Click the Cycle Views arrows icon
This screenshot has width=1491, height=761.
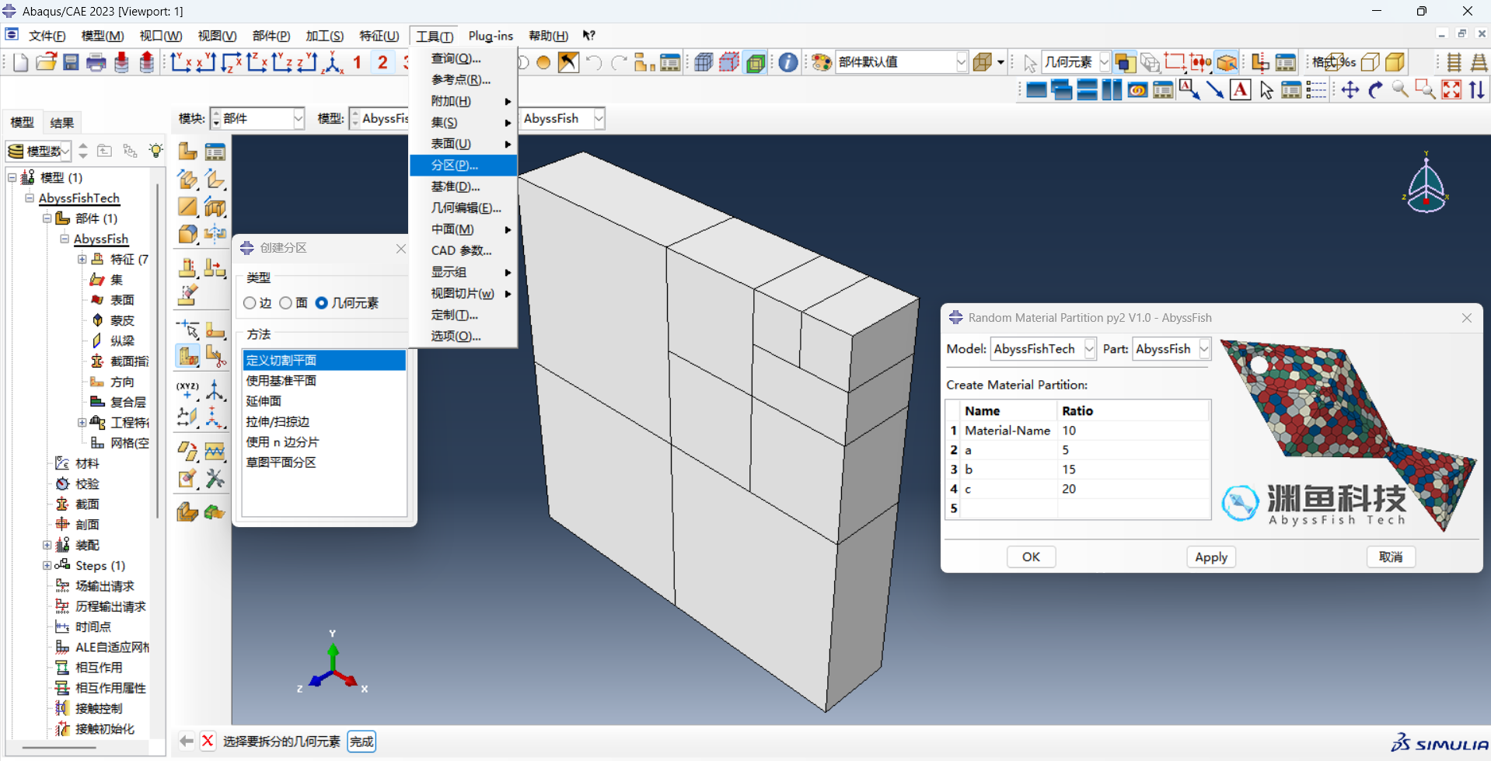(1477, 90)
